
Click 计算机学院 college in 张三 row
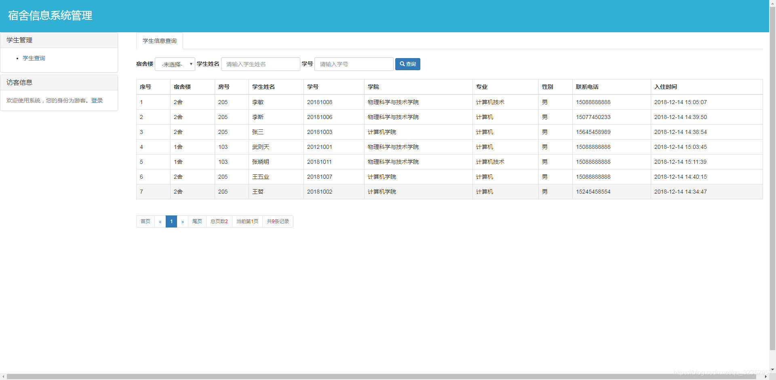coord(382,132)
